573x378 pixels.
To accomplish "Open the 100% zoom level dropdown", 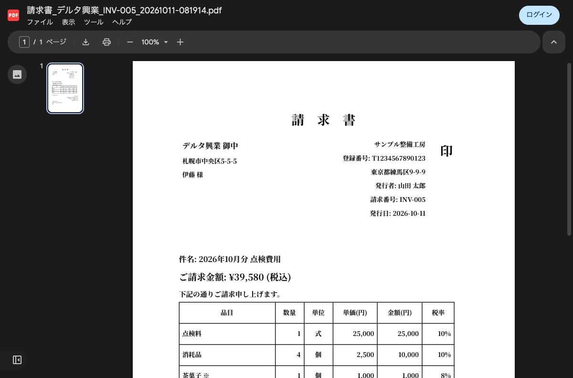I will tap(155, 42).
